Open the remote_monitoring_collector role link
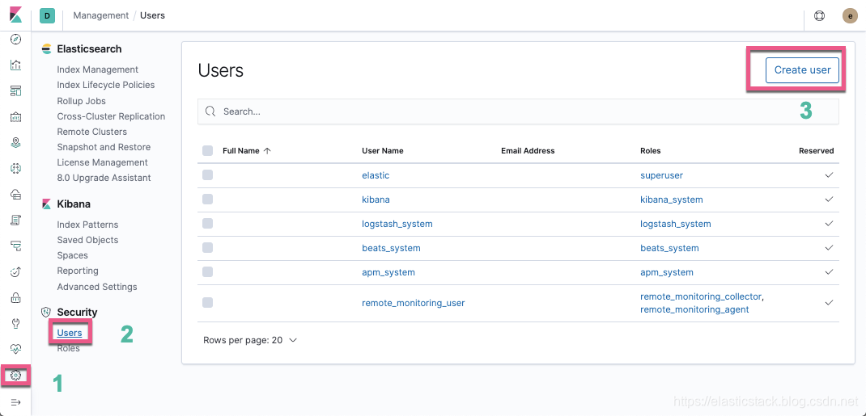 click(x=701, y=296)
